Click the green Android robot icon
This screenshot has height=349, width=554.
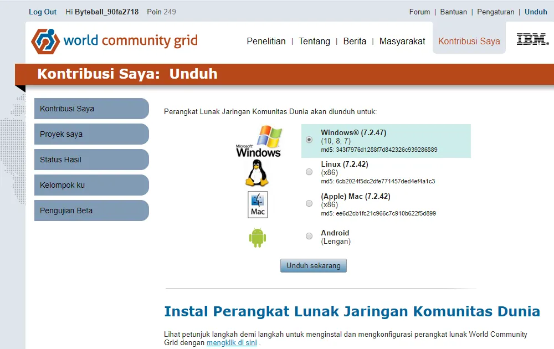click(x=258, y=238)
